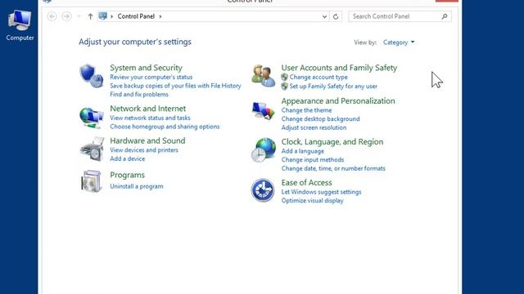The width and height of the screenshot is (524, 294).
Task: Click Let Windows suggest settings
Action: tap(321, 192)
